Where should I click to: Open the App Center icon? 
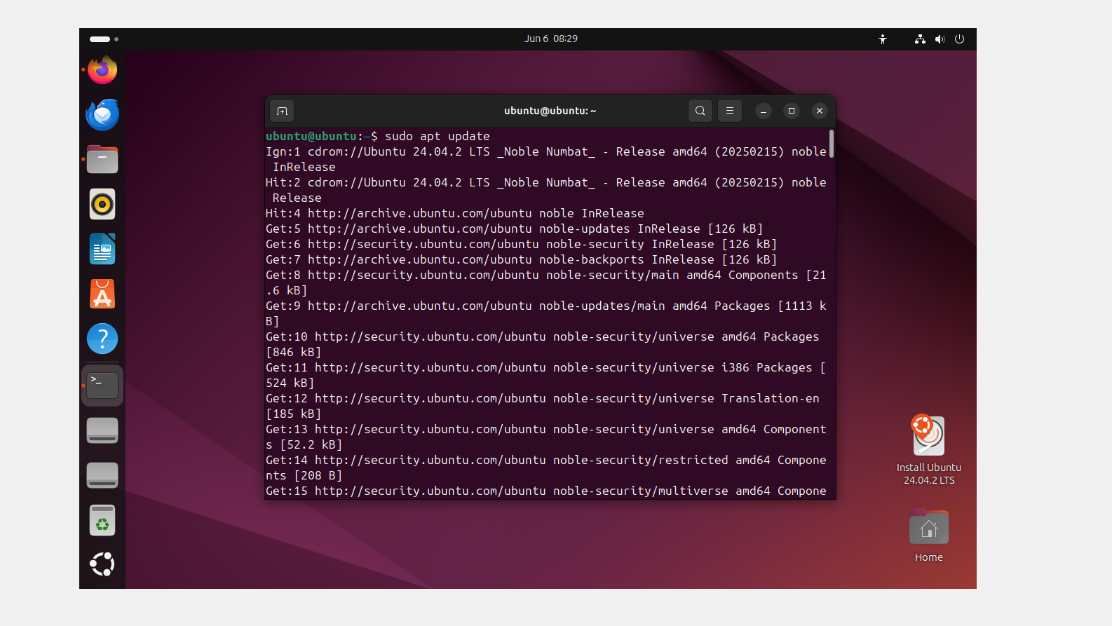102,294
